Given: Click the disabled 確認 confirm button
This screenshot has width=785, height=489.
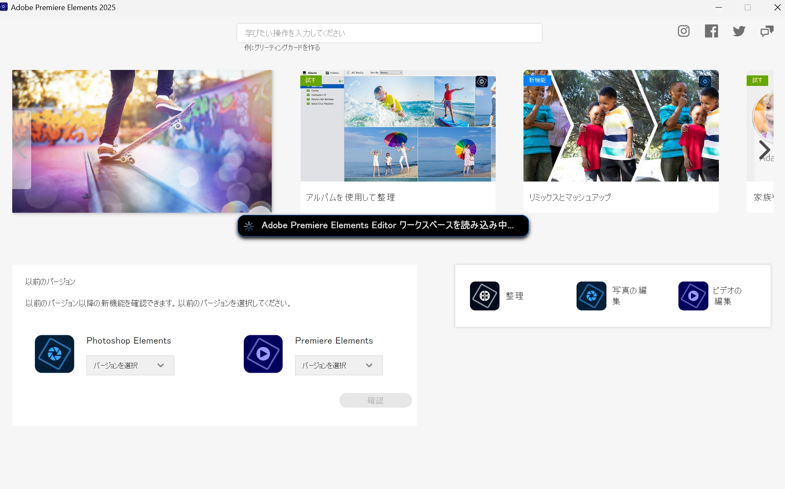Looking at the screenshot, I should pos(376,401).
